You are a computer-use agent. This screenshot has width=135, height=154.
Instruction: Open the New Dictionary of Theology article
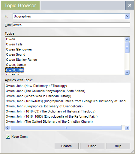[36, 86]
